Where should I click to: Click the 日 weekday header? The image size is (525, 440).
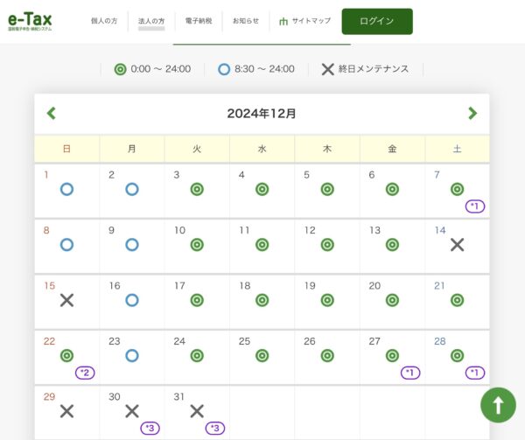[x=67, y=149]
